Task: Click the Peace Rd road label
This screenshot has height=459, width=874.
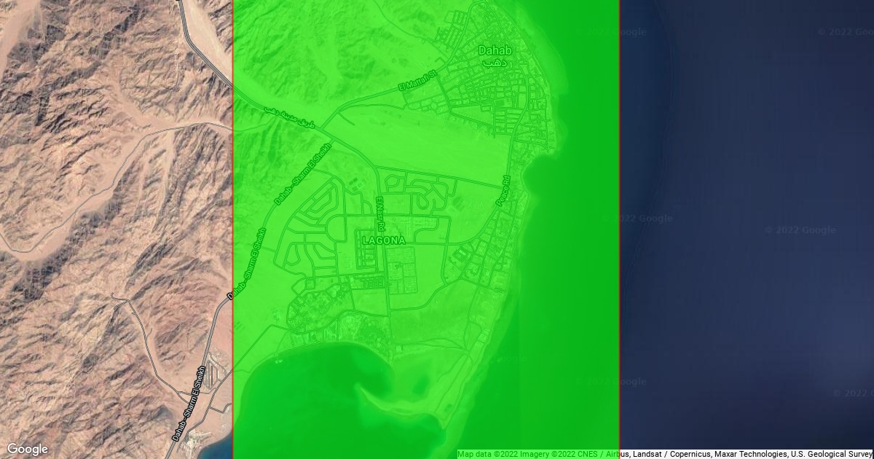Action: coord(505,191)
